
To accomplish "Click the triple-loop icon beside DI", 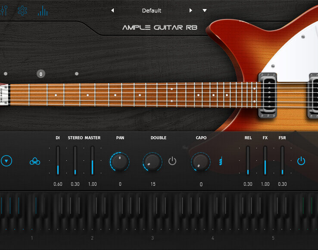I will pos(35,161).
